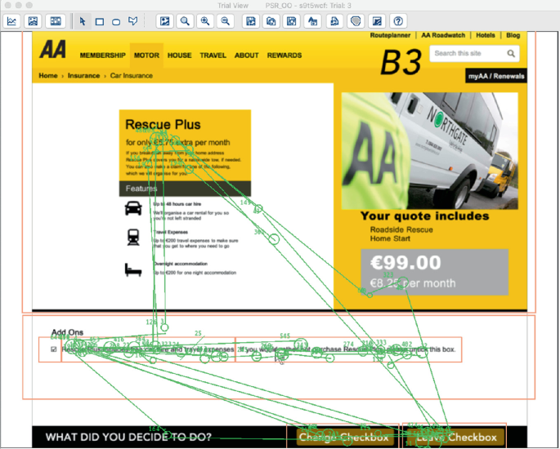Click the folder-with-disk import icon
560x449 pixels.
(x=271, y=21)
